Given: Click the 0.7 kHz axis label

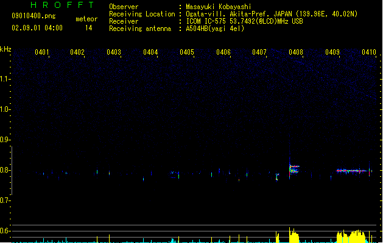Looking at the screenshot, I should coord(5,200).
